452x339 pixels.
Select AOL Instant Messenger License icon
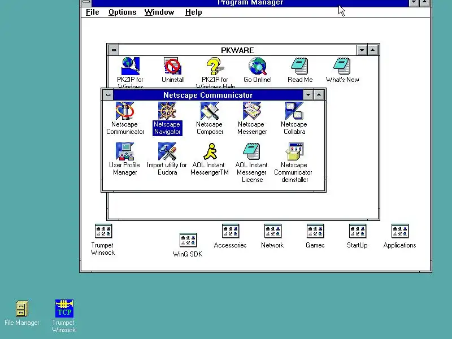252,151
